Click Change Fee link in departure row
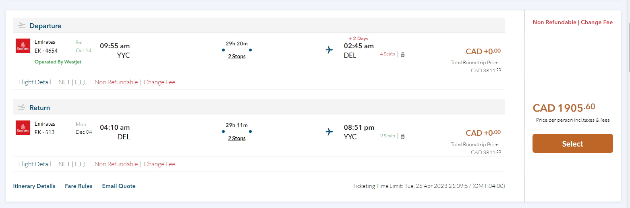Viewport: 630px width, 208px height. point(160,82)
